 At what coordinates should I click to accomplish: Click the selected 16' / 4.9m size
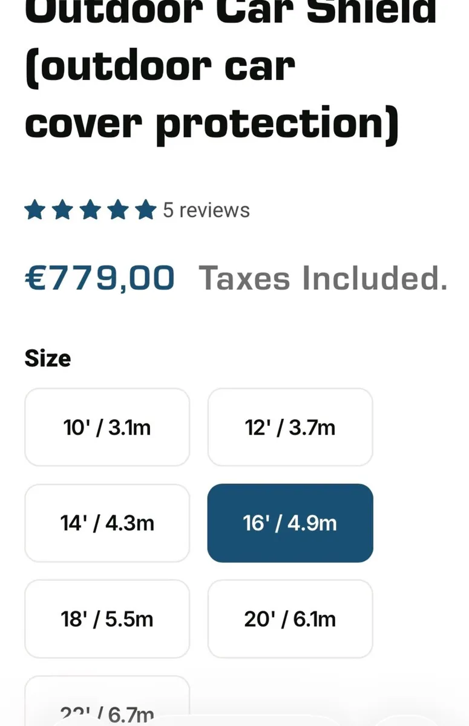[290, 523]
